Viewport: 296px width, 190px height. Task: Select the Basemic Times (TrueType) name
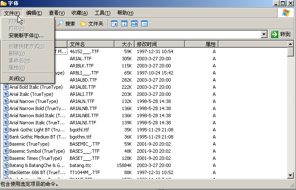[x=36, y=158]
